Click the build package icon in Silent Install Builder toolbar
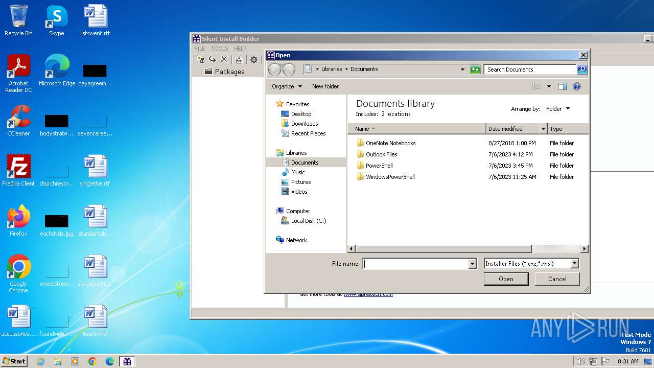The image size is (654, 368). 239,60
